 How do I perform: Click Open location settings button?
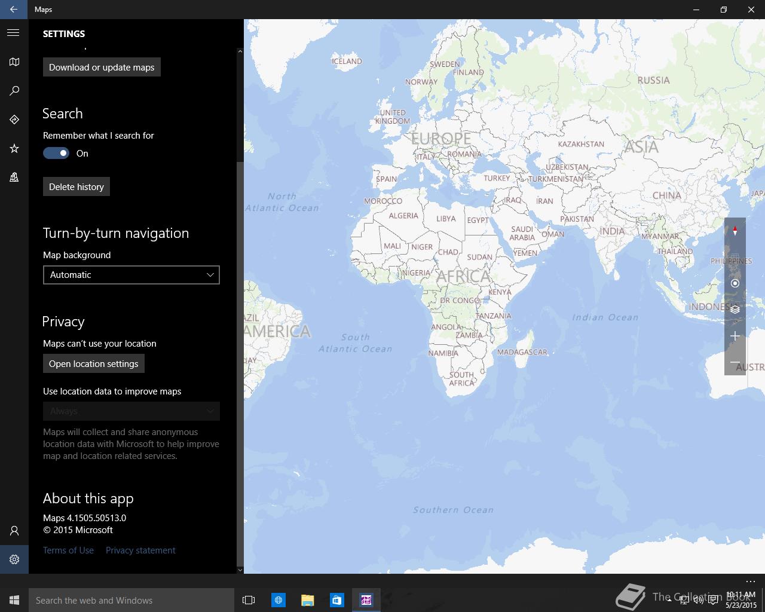coord(94,363)
